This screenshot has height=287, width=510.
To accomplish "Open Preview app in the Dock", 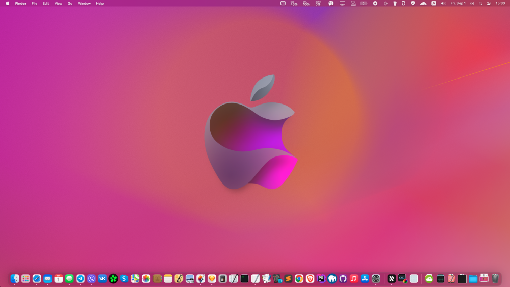I will pyautogui.click(x=190, y=278).
